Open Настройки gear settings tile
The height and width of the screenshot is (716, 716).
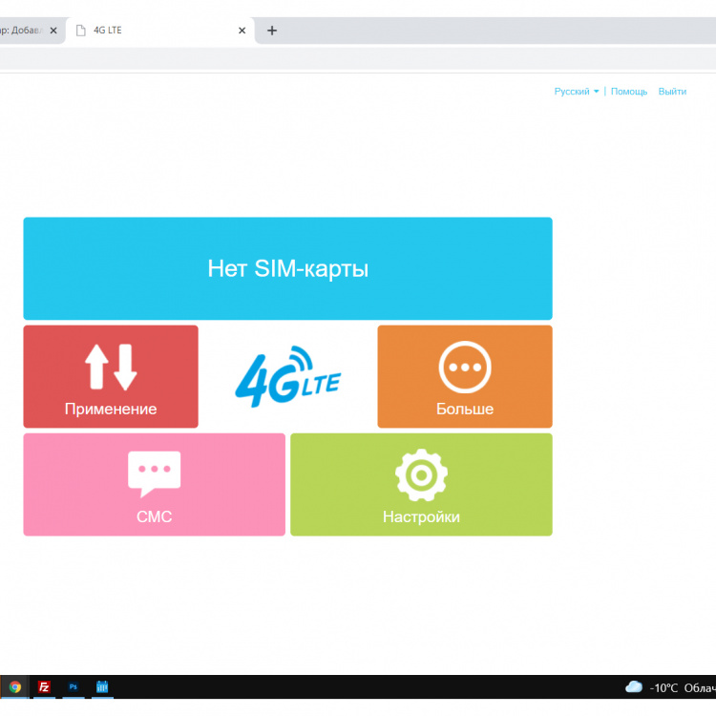tap(421, 484)
